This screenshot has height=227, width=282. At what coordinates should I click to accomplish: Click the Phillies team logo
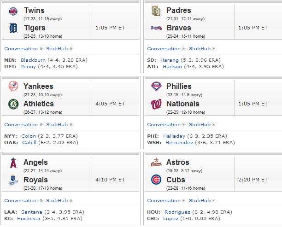(x=156, y=86)
